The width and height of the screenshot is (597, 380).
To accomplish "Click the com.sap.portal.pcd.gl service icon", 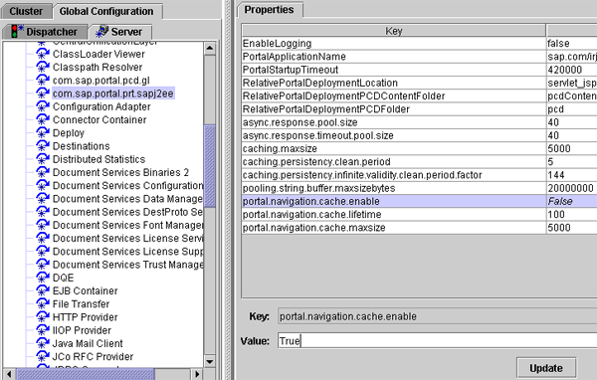I will tap(43, 80).
